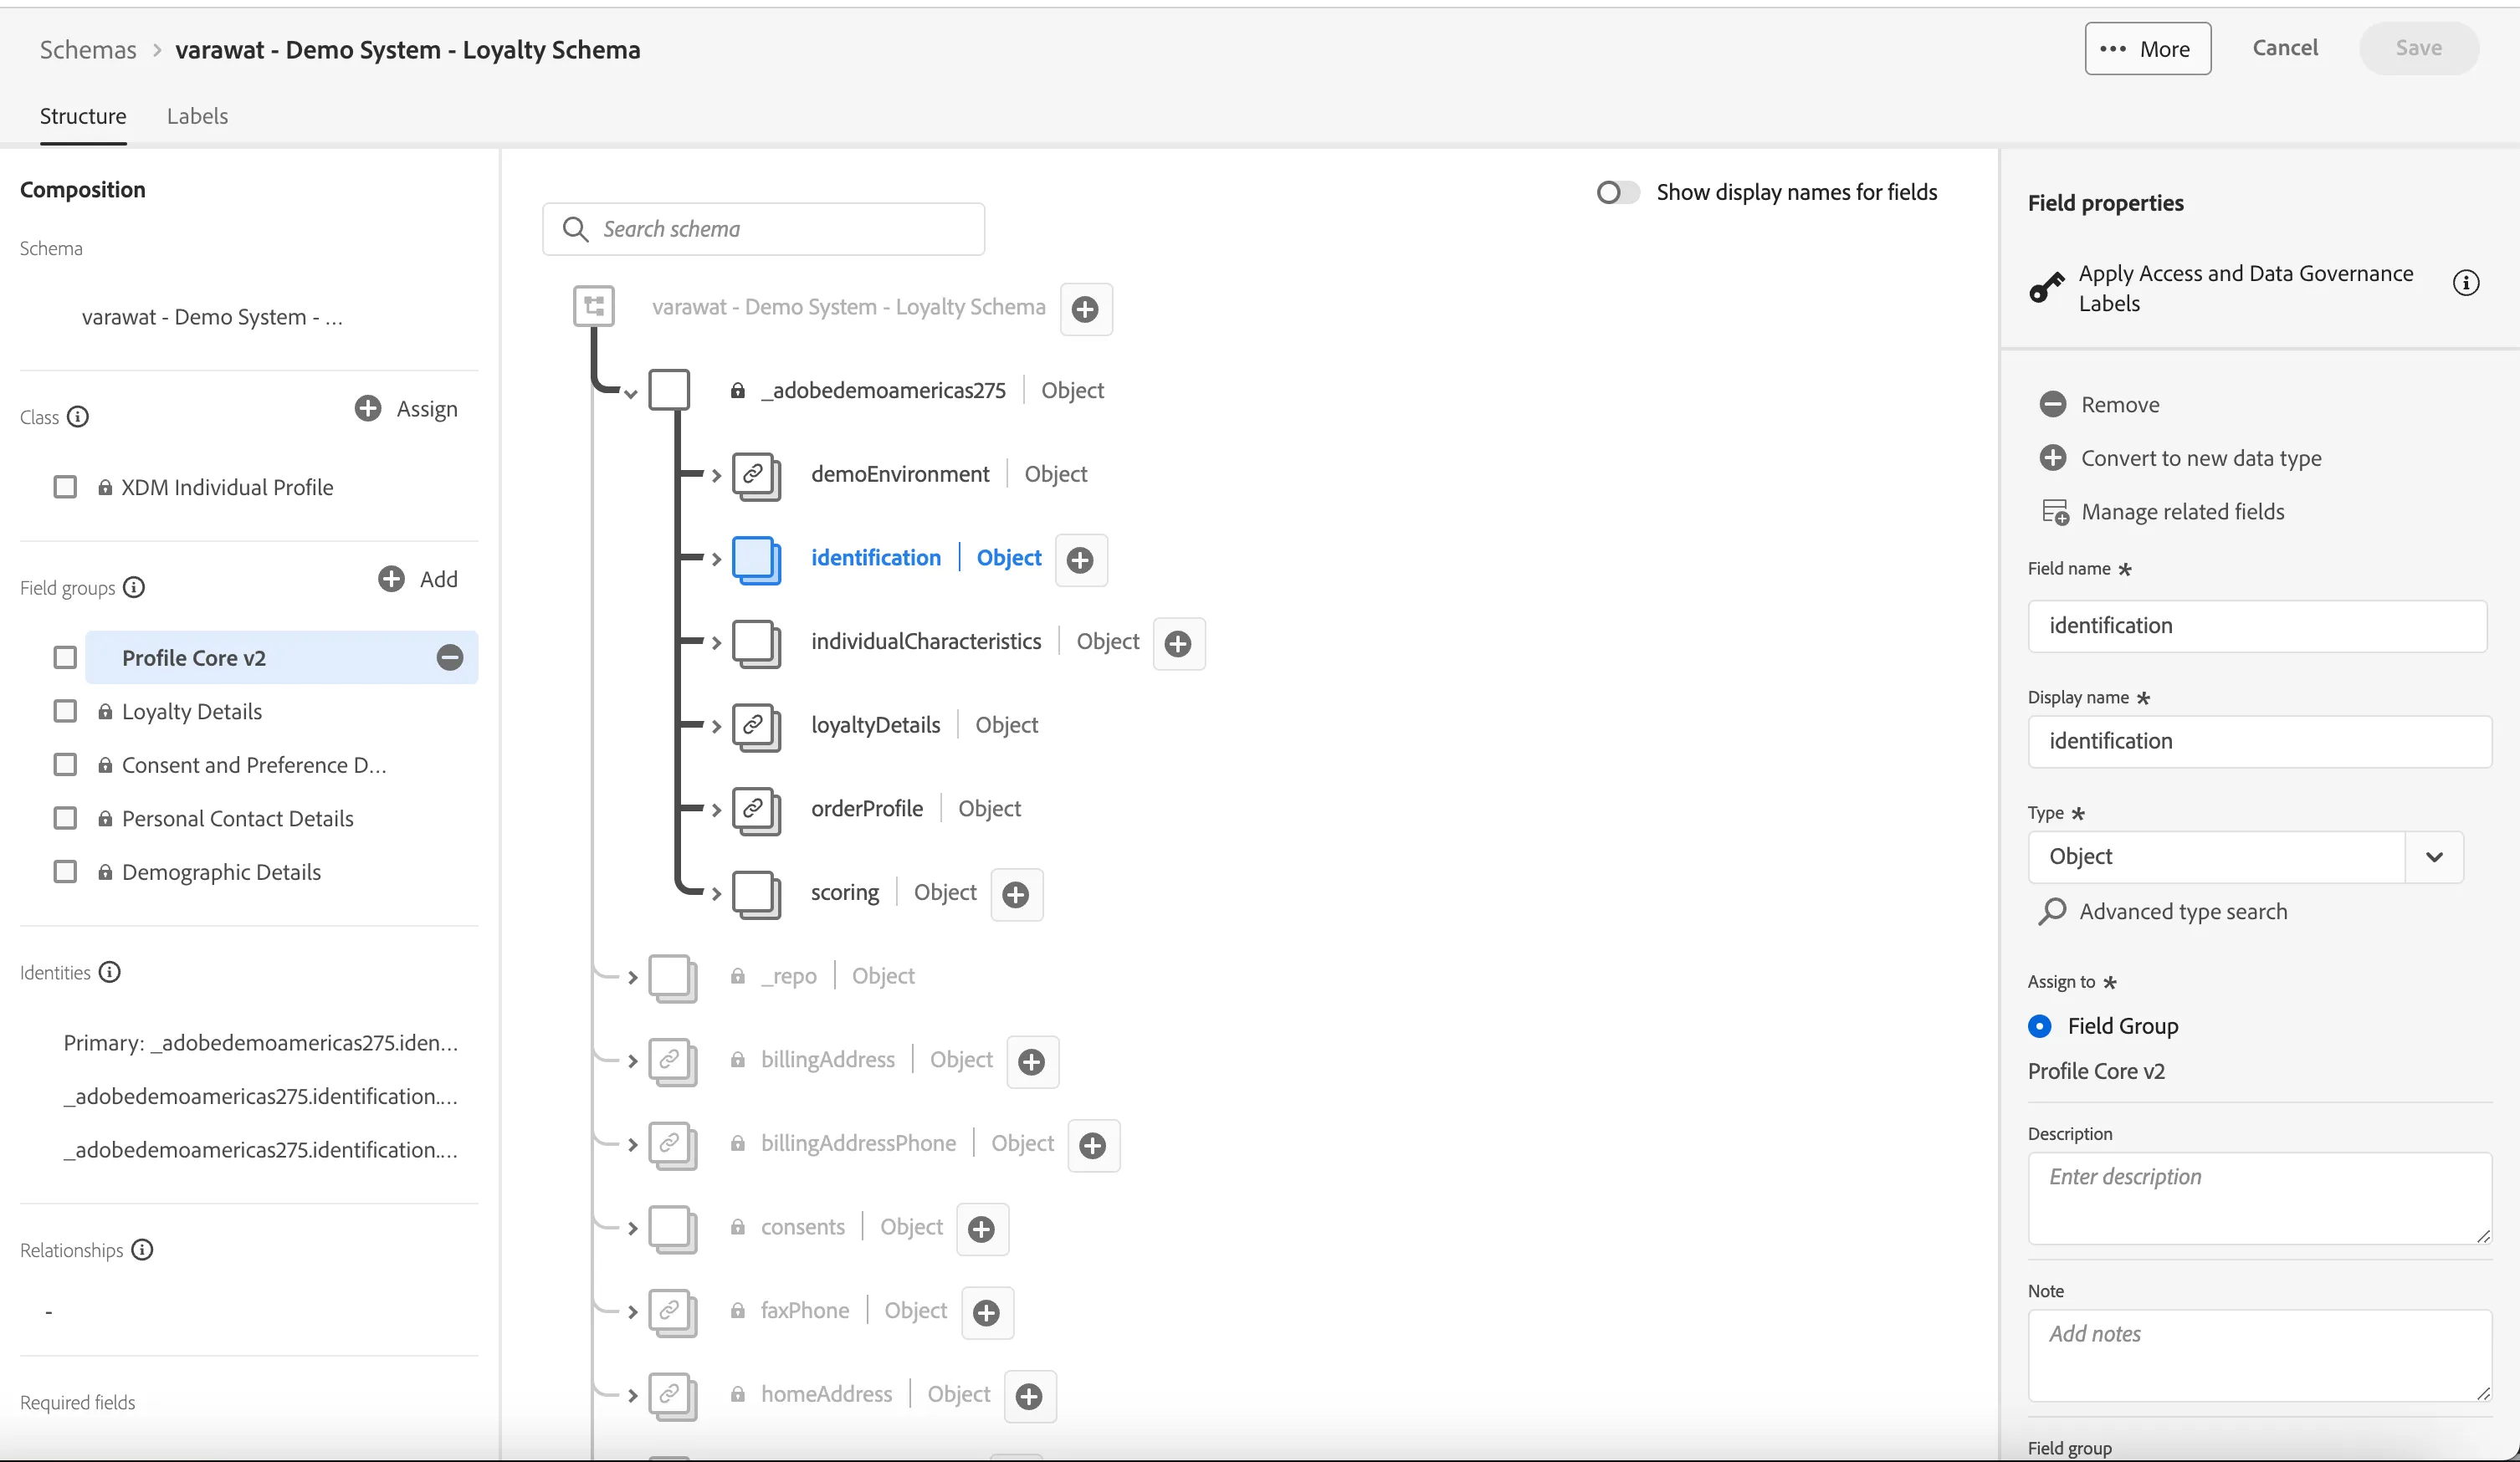Open the Type dropdown showing Object
2520x1462 pixels.
tap(2245, 857)
